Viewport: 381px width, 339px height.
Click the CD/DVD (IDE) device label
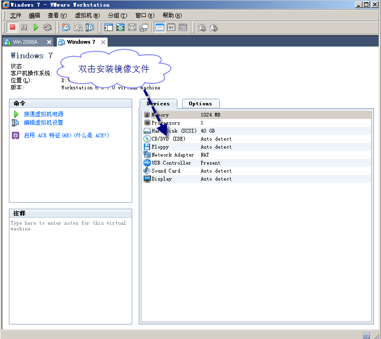pyautogui.click(x=168, y=139)
